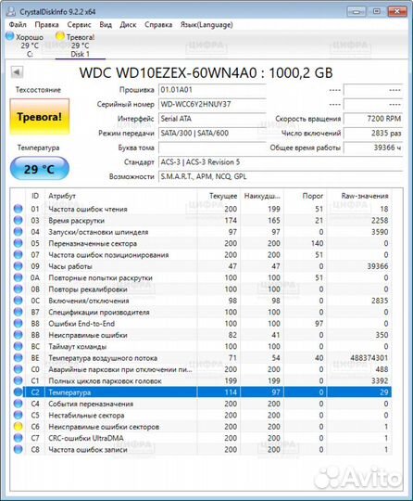
Task: Click the blue status icon for attribute 01
Action: pyautogui.click(x=19, y=209)
